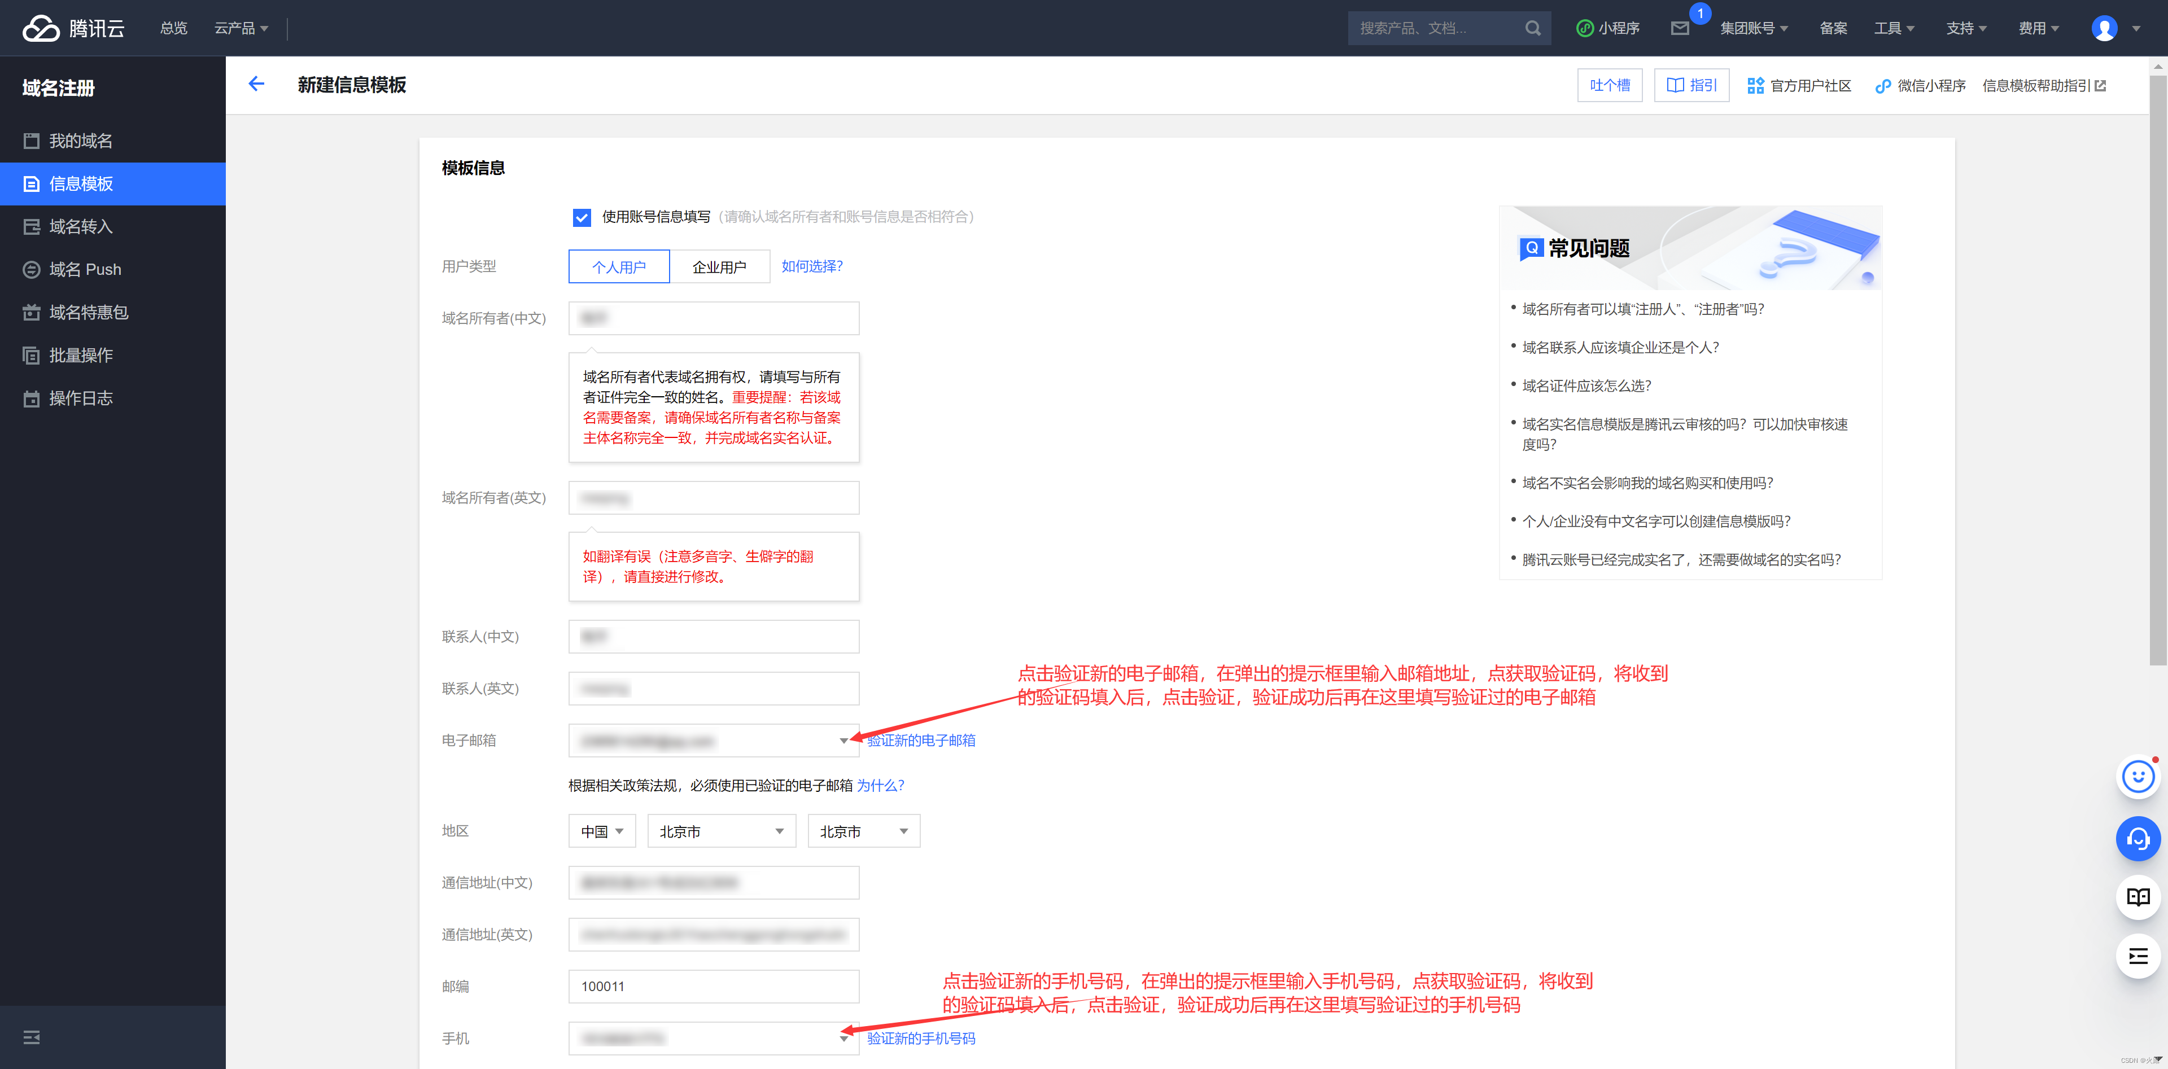This screenshot has width=2168, height=1069.
Task: Select 个人用户 user type
Action: [619, 266]
